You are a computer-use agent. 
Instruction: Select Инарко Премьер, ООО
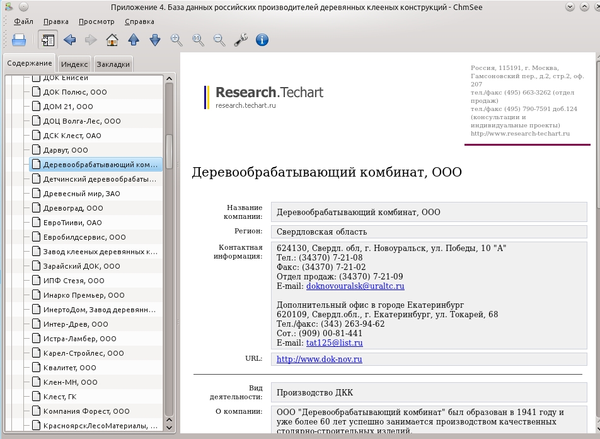coord(84,295)
